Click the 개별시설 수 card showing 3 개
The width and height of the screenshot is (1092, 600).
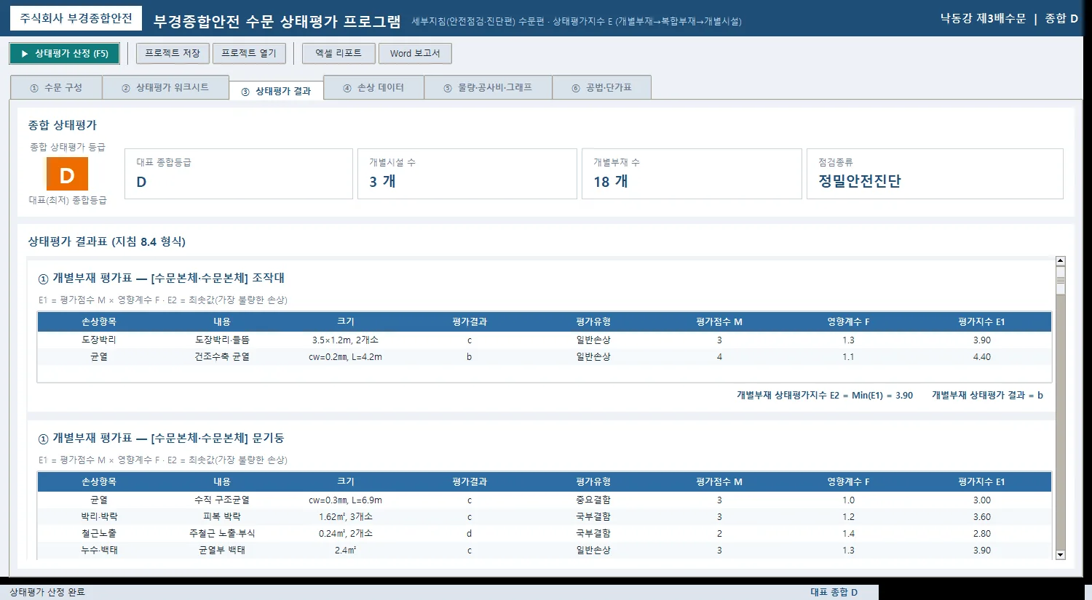467,174
